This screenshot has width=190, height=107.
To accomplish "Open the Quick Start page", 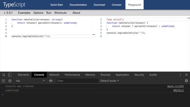I will coord(57,5).
